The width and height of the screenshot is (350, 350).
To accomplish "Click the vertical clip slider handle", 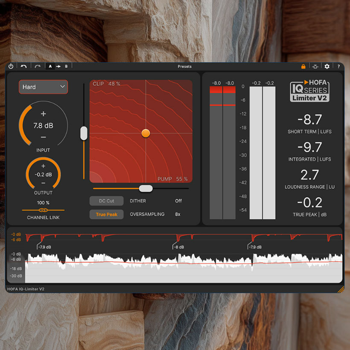I will [84, 133].
